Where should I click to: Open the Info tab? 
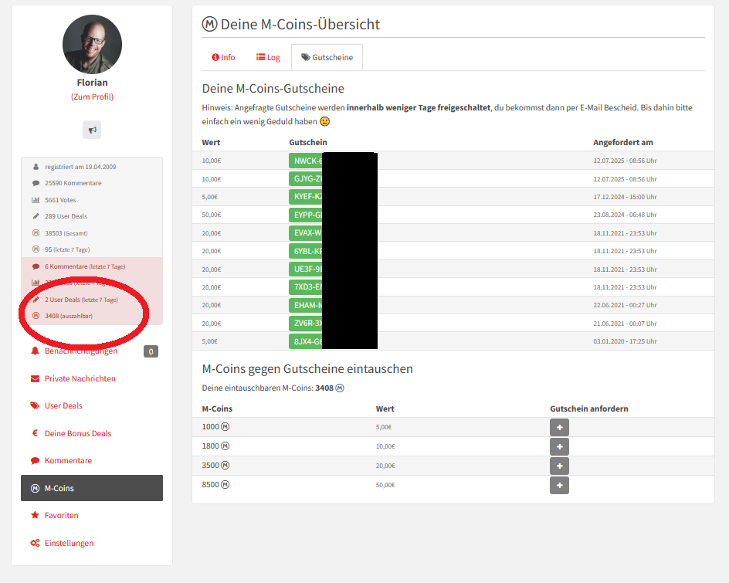tap(223, 58)
